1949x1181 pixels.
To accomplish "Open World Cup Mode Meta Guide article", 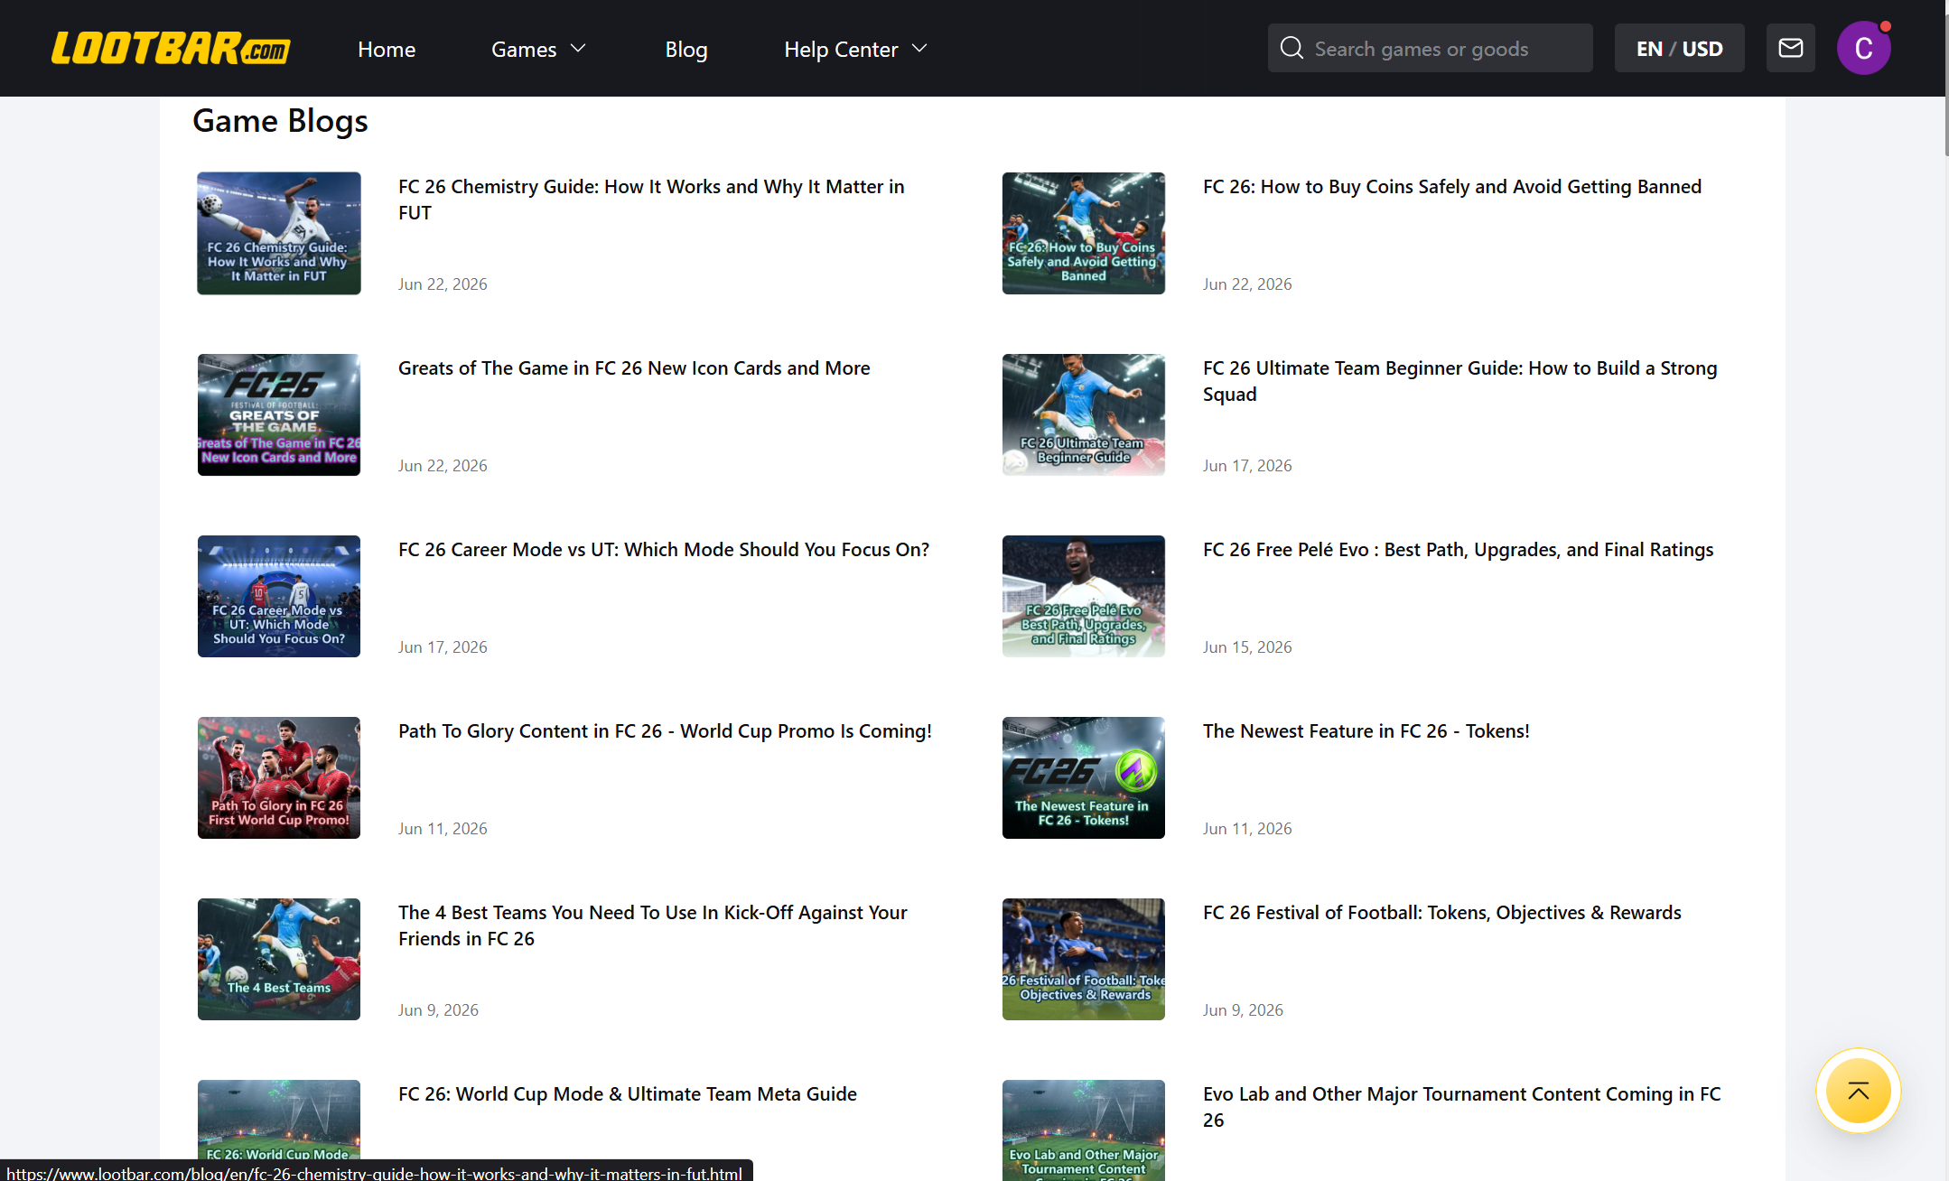I will (628, 1094).
